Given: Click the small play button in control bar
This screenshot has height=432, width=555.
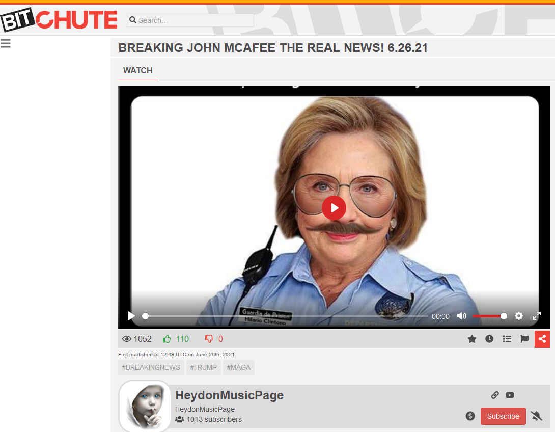Looking at the screenshot, I should [131, 316].
